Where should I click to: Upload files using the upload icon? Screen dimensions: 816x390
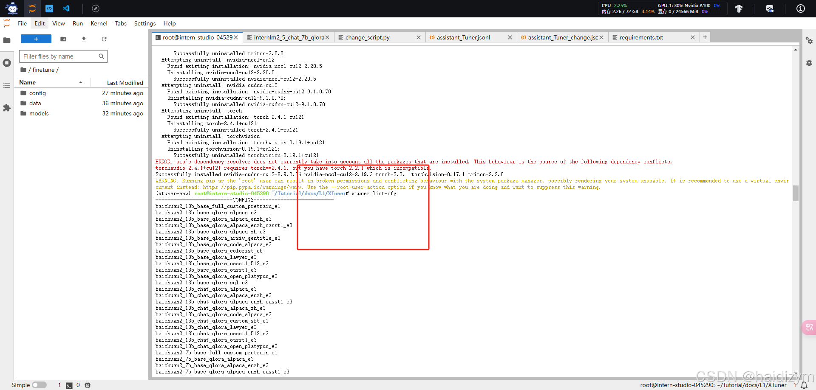point(84,39)
